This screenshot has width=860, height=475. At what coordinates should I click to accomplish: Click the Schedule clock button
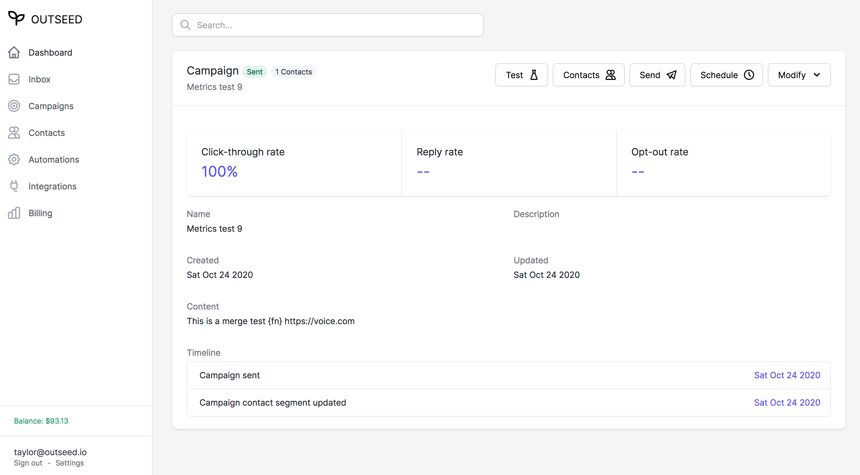click(x=726, y=75)
